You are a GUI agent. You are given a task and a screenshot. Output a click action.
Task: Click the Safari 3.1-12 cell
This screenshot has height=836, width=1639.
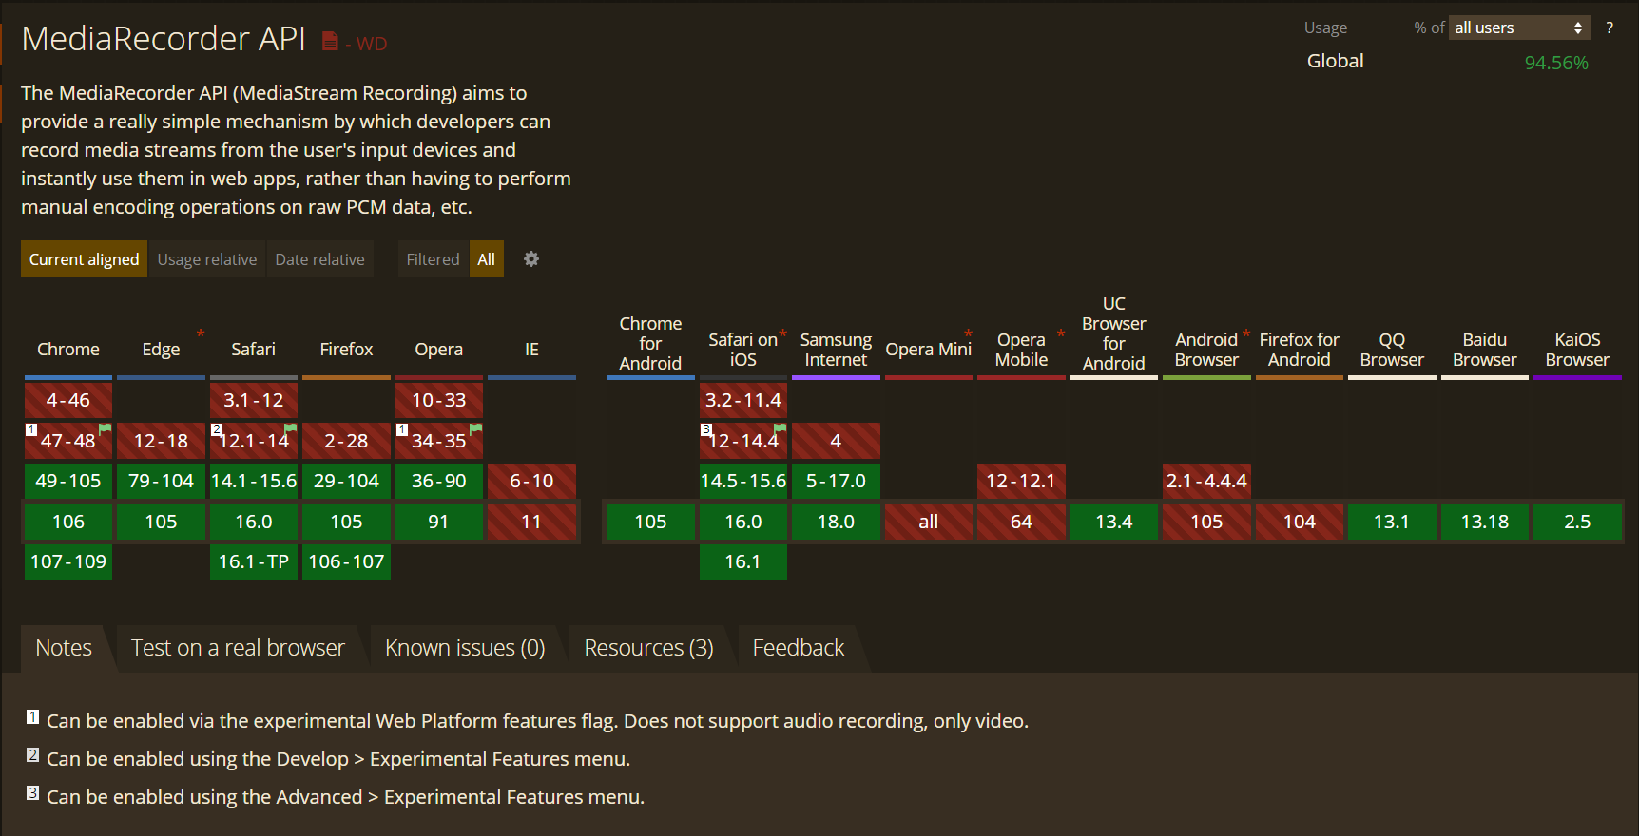[x=254, y=400]
